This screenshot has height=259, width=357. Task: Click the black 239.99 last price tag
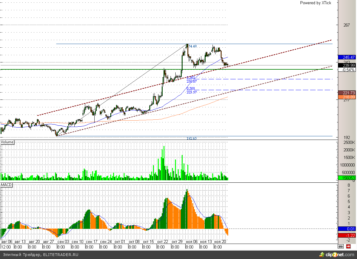point(346,65)
